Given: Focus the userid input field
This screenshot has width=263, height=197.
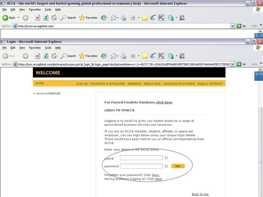Looking at the screenshot, I should click(x=141, y=158).
